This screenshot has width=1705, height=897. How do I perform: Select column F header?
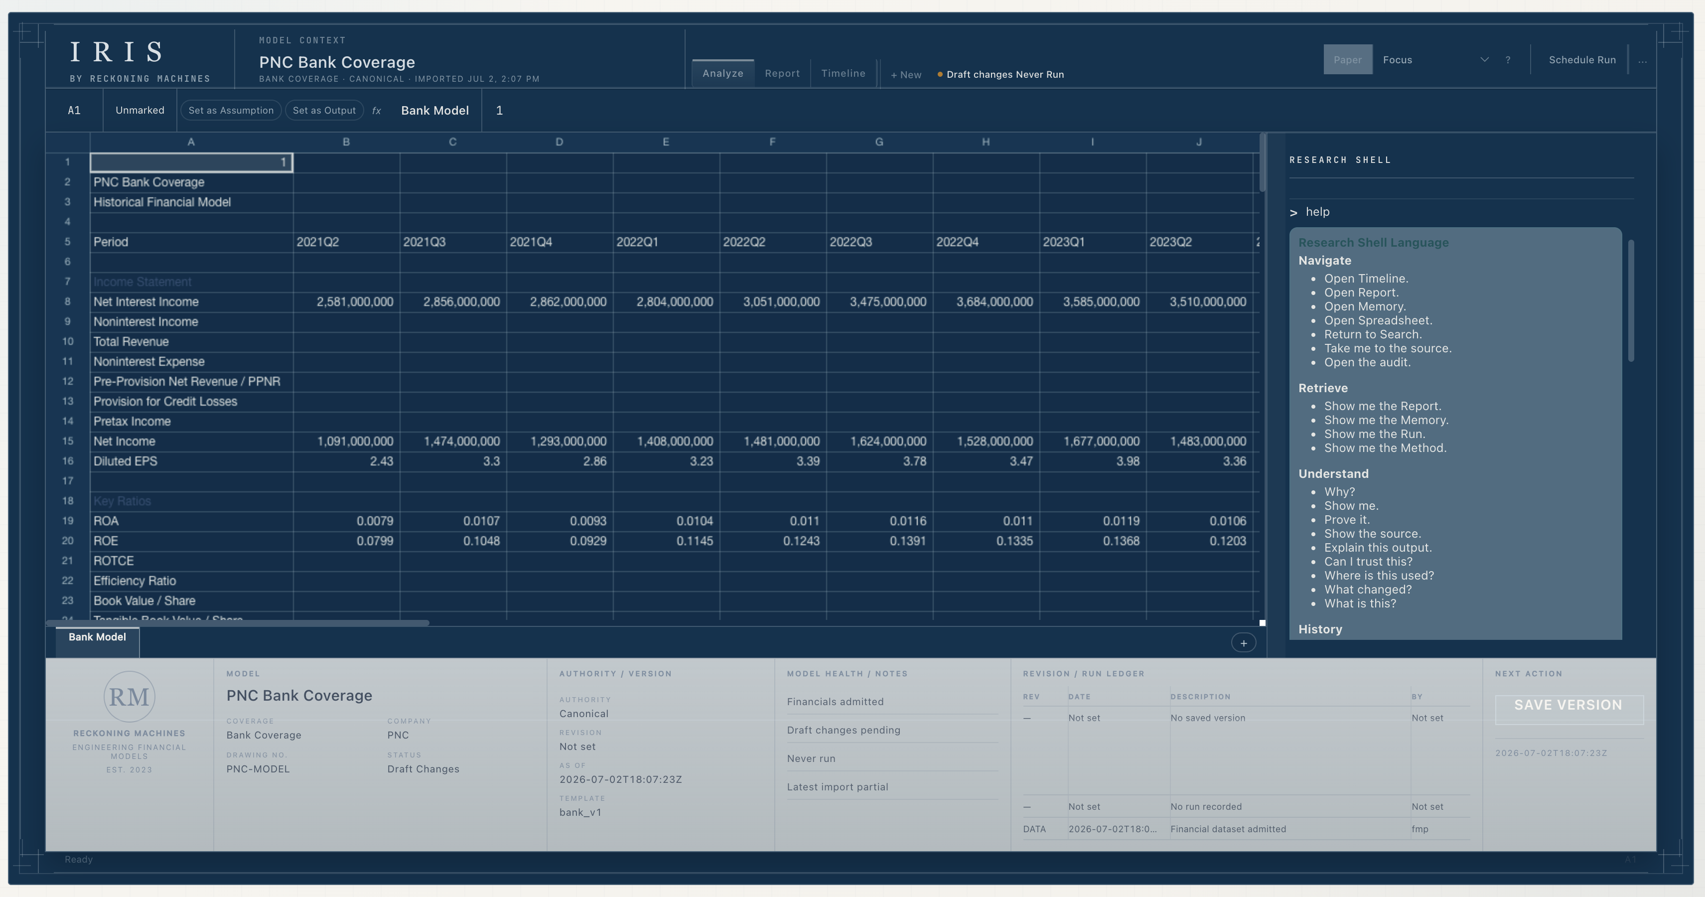pyautogui.click(x=772, y=142)
